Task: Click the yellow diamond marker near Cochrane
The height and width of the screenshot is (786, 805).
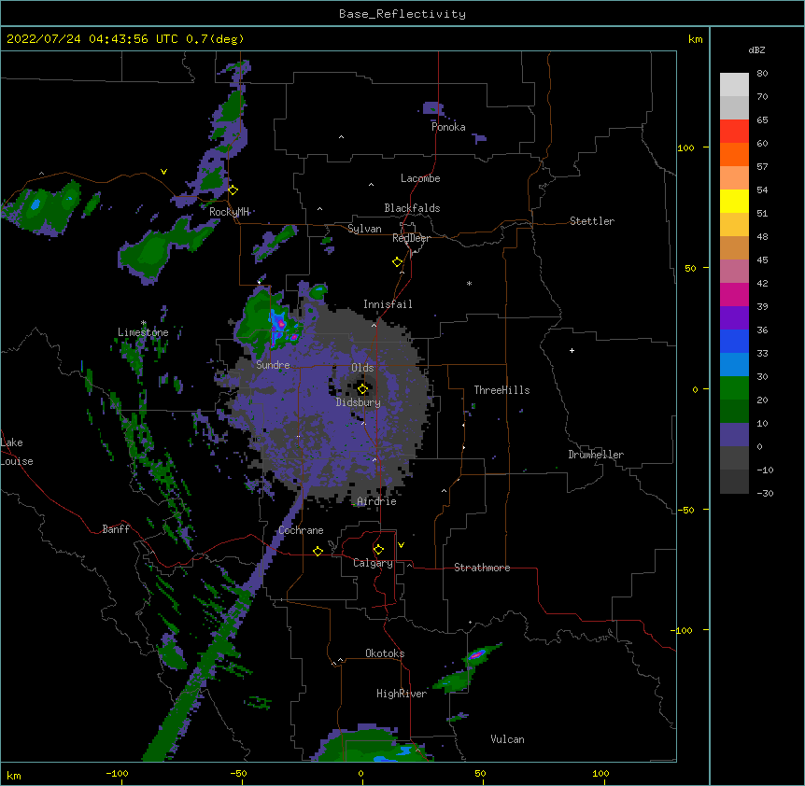Action: coord(318,551)
